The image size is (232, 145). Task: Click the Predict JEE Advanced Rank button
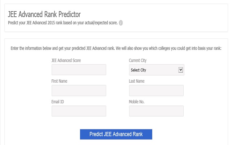point(116,134)
